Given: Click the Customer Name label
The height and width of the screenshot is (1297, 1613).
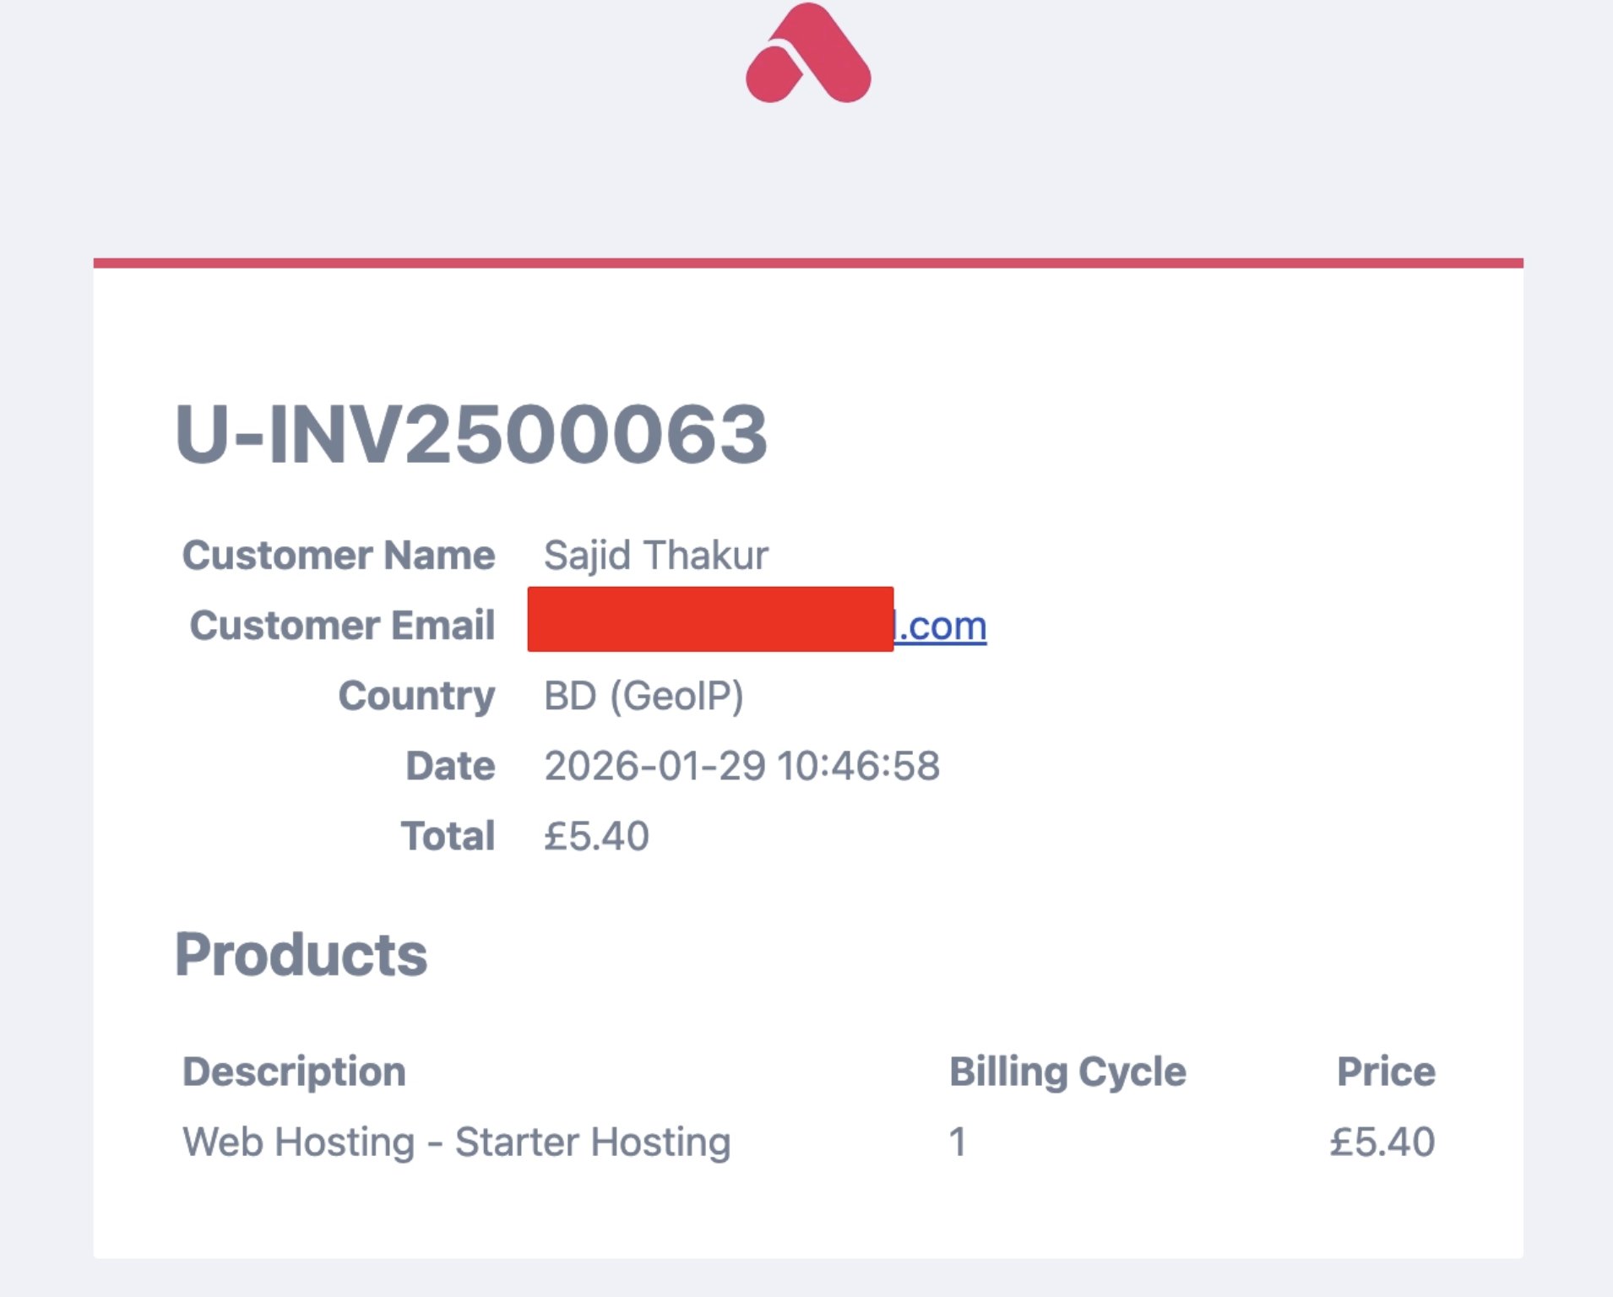Looking at the screenshot, I should tap(339, 556).
